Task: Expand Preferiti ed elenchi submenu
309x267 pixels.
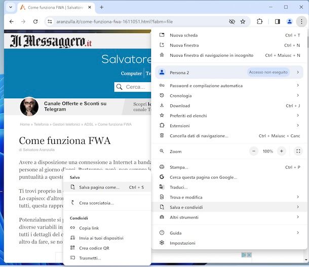Action: (x=229, y=116)
